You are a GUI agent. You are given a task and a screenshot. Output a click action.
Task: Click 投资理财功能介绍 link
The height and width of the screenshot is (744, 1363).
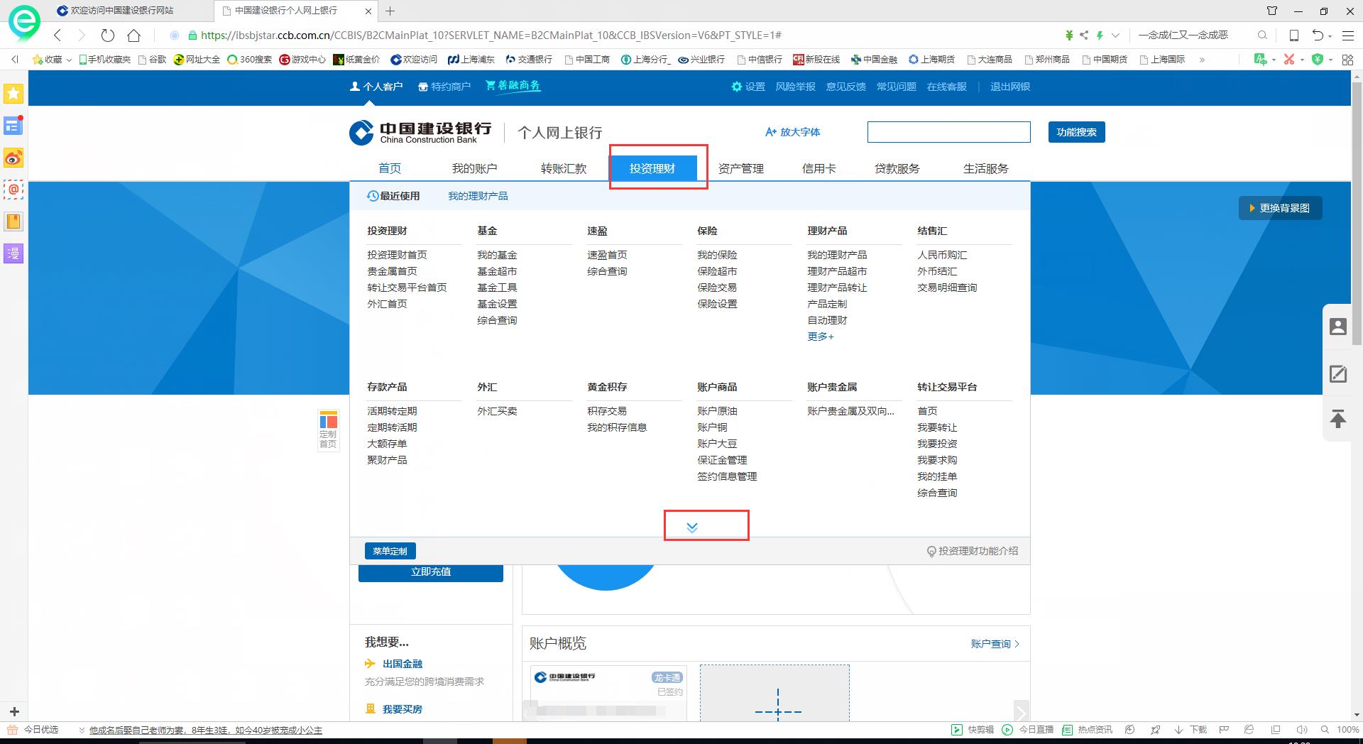(x=973, y=551)
